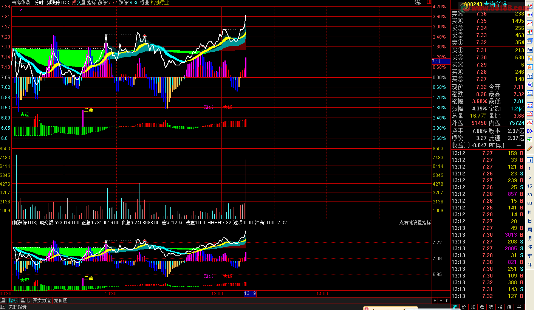Click the 2005 S trade row
Screen dimensions: 534x310
[488, 248]
